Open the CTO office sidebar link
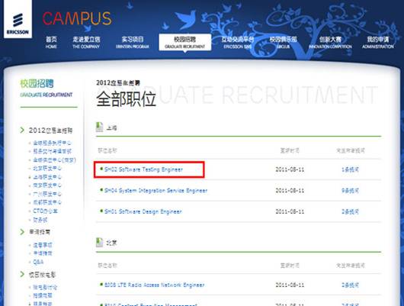 [x=45, y=211]
